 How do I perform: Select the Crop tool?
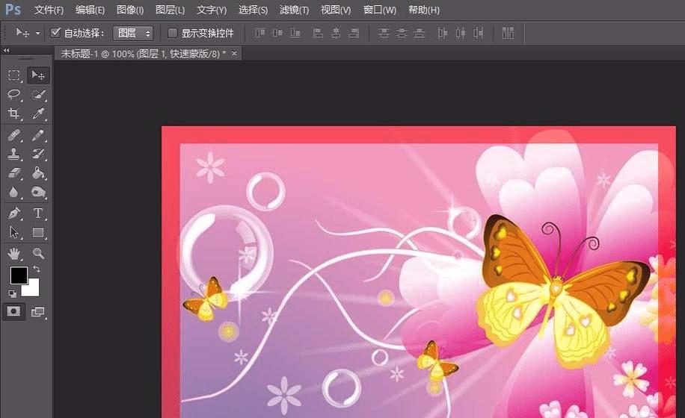click(x=14, y=113)
